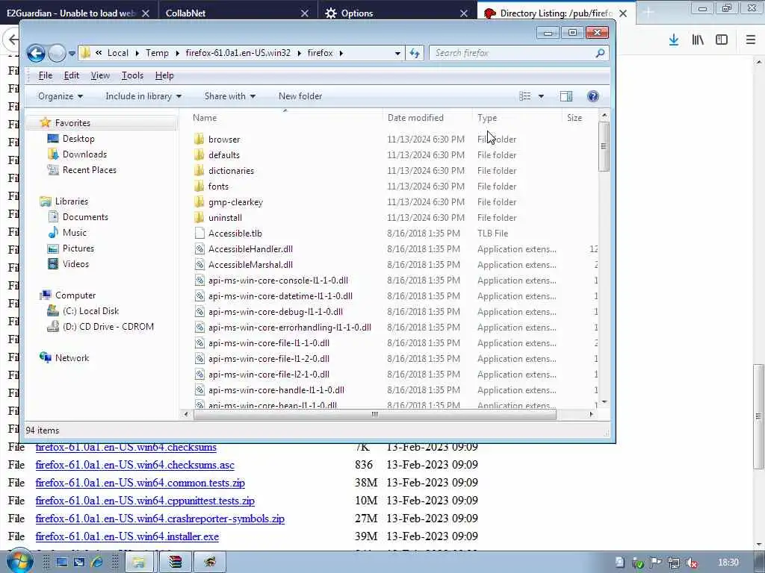Expand the Include in library dropdown

tap(143, 96)
